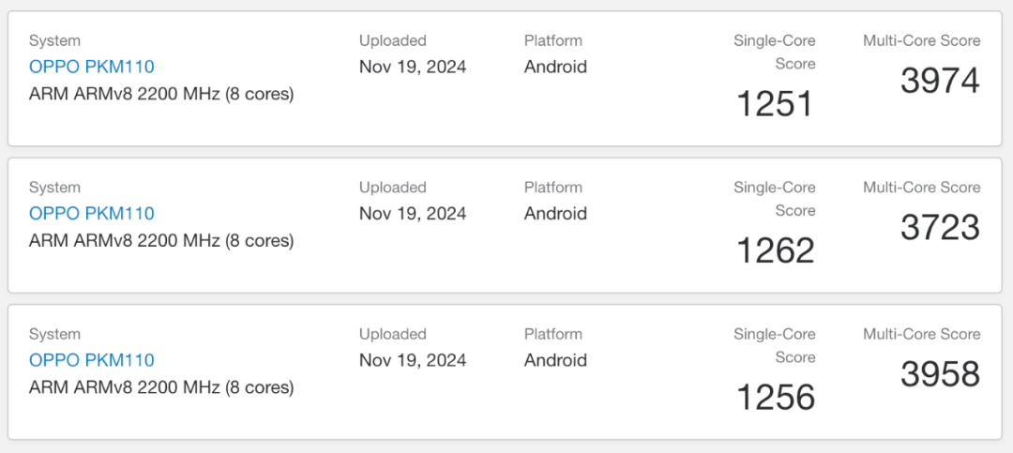
Task: Click the single-core score value 1262
Action: pyautogui.click(x=775, y=250)
